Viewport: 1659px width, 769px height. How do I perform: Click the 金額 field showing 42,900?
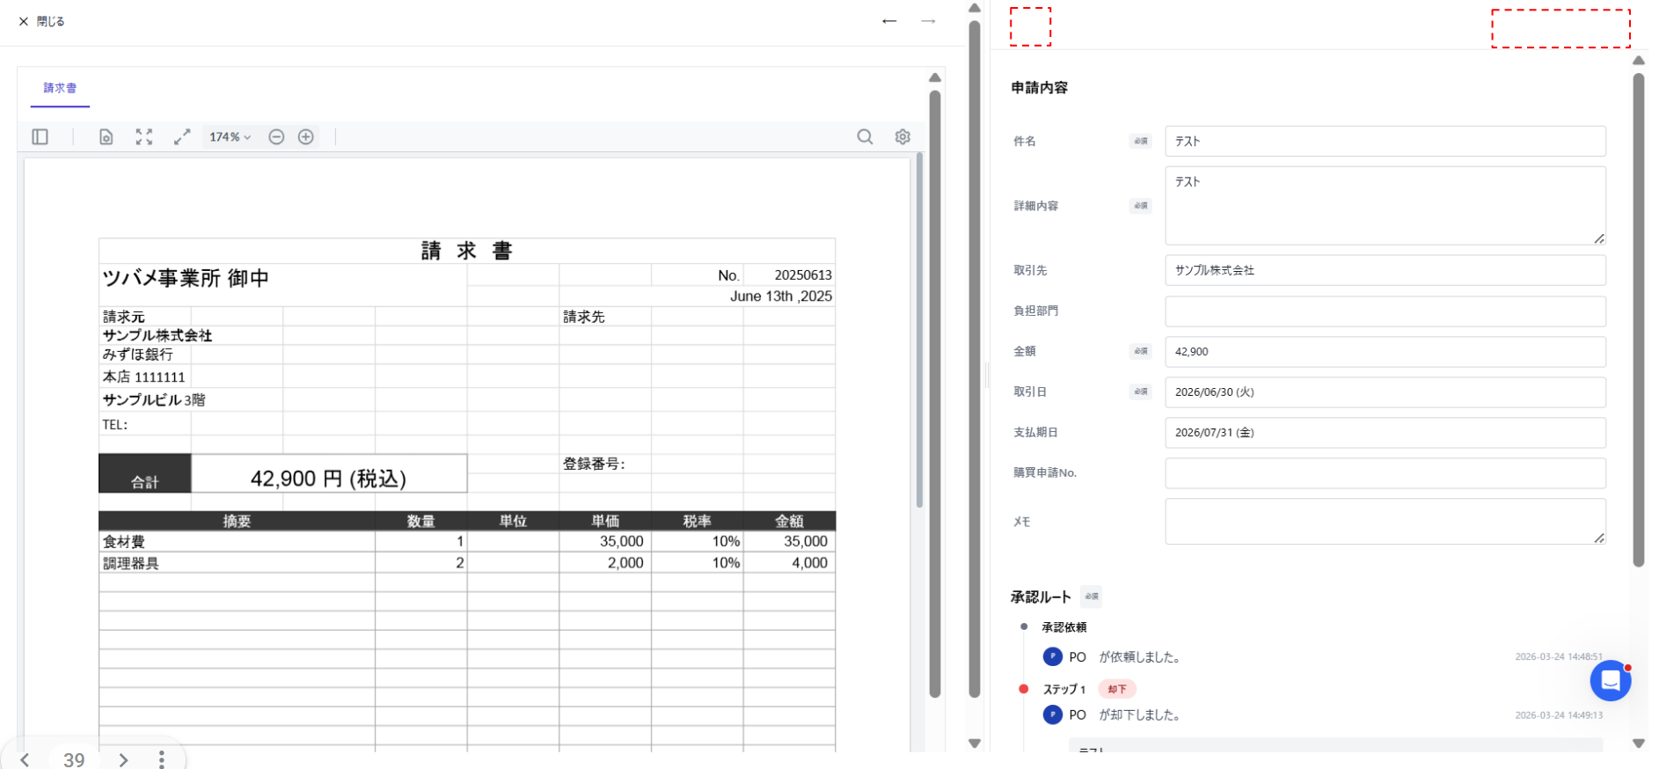pyautogui.click(x=1385, y=351)
